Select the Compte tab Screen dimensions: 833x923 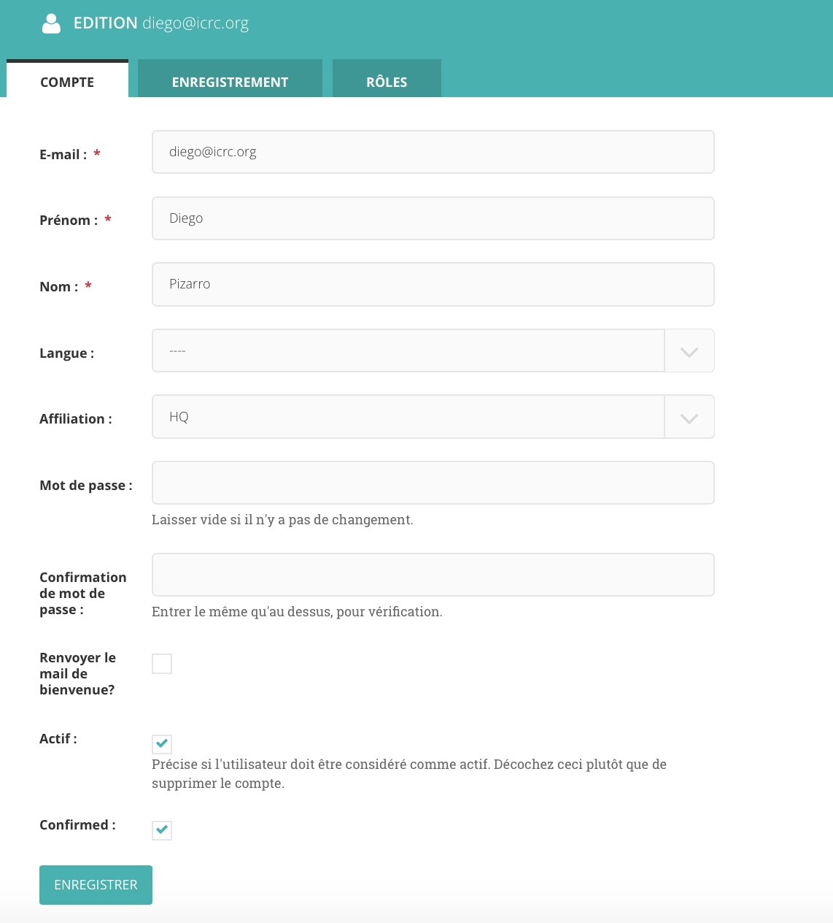coord(67,82)
